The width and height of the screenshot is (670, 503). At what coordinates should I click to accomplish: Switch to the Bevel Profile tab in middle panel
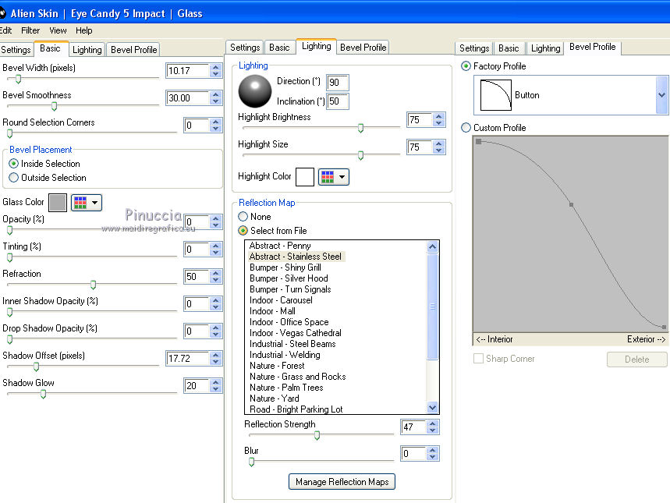pyautogui.click(x=363, y=48)
